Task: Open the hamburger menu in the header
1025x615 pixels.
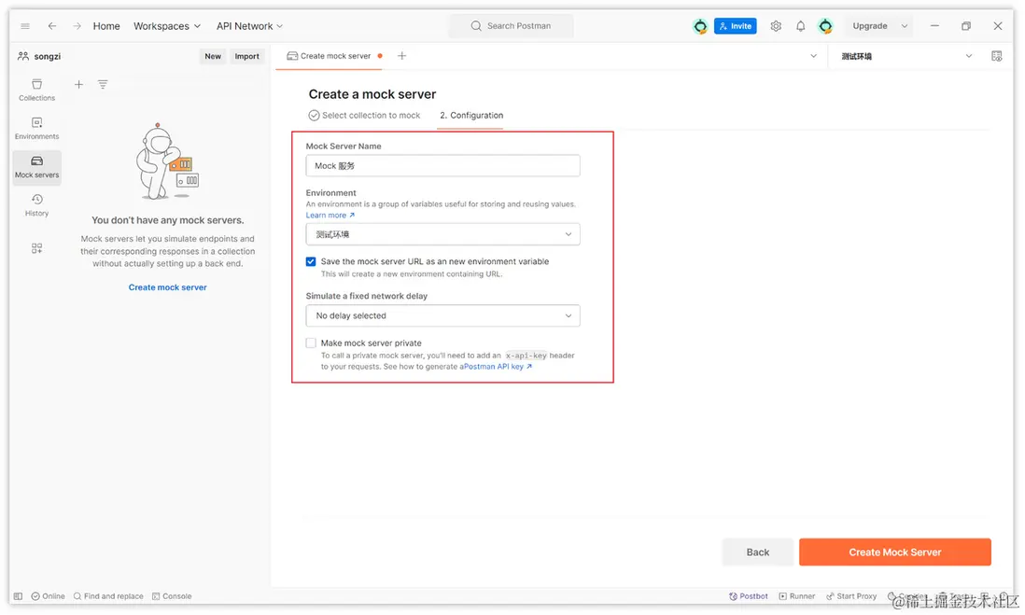Action: (25, 26)
